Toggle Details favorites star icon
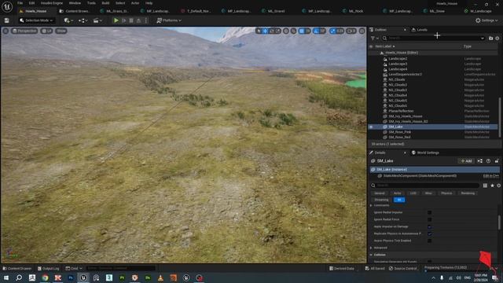Viewport: 503px width, 283px height. pos(493,186)
